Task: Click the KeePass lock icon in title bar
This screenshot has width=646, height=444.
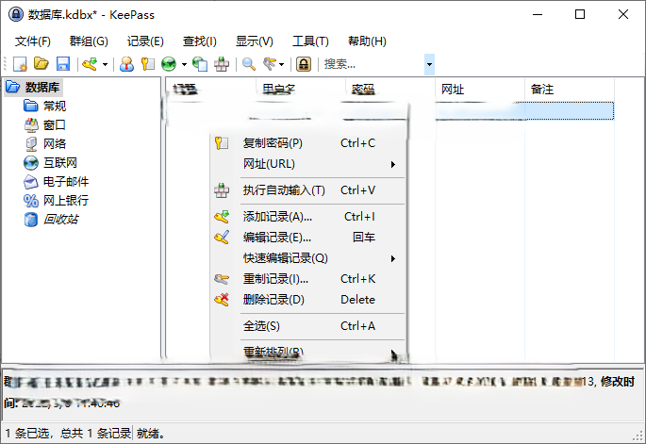Action: (x=16, y=14)
